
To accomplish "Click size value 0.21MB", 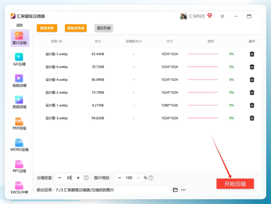I will (x=98, y=105).
